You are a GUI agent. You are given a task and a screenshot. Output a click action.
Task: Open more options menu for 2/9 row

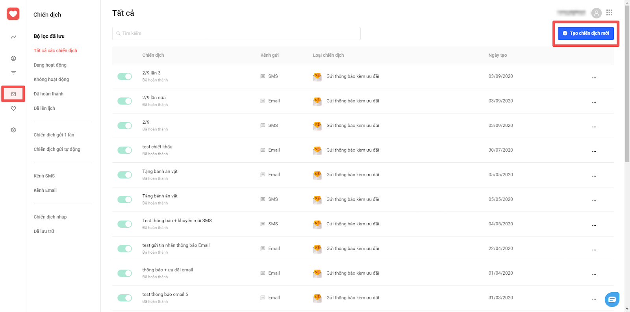(594, 127)
